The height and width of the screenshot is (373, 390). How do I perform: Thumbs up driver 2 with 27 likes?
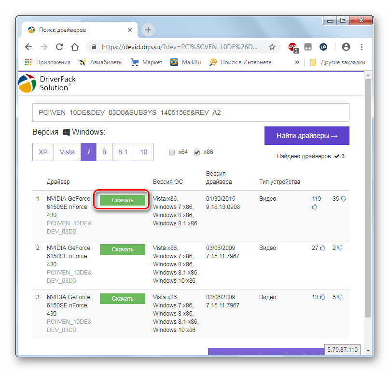(x=322, y=248)
